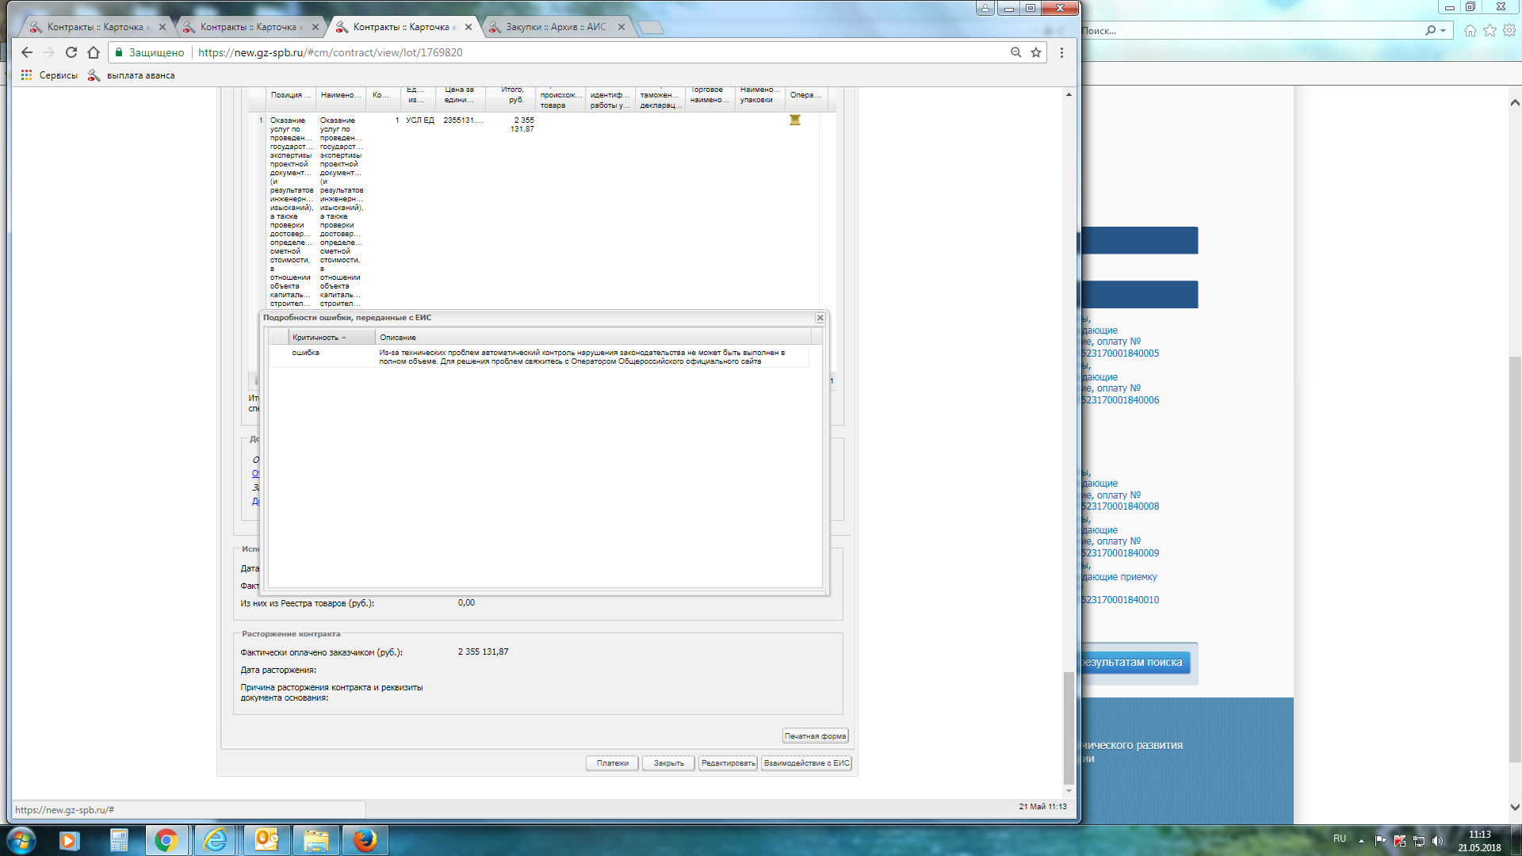The width and height of the screenshot is (1522, 856).
Task: Click the выплата аванса bookmark
Action: 140,75
